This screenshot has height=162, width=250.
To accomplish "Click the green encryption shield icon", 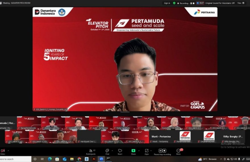I will click(174, 3).
